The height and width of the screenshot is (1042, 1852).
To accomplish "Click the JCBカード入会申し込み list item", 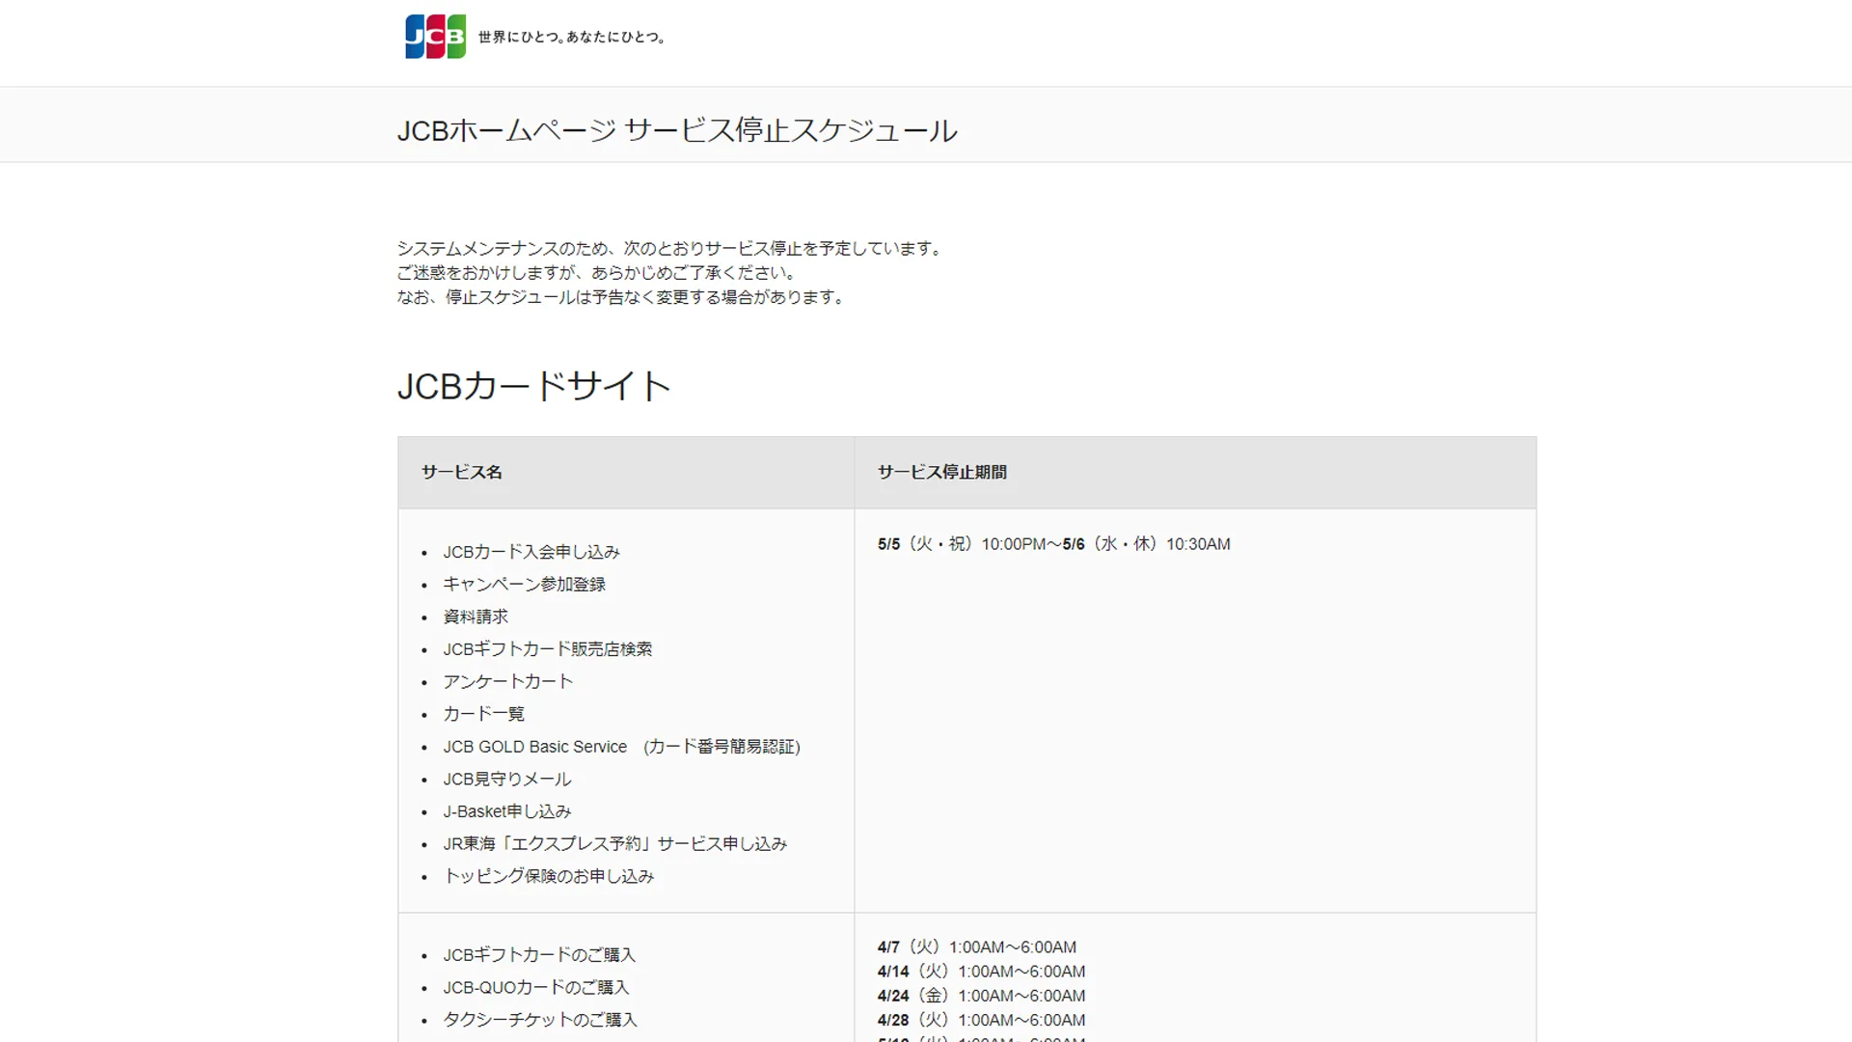I will (x=531, y=552).
